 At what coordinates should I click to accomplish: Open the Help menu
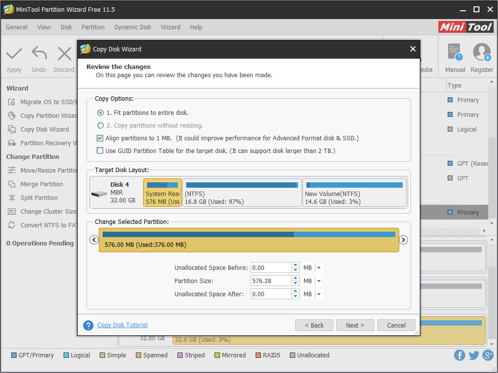tap(196, 27)
